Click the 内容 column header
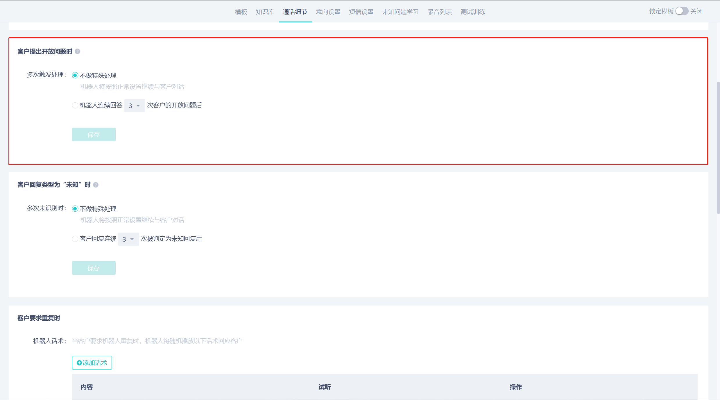Image resolution: width=720 pixels, height=400 pixels. click(87, 387)
